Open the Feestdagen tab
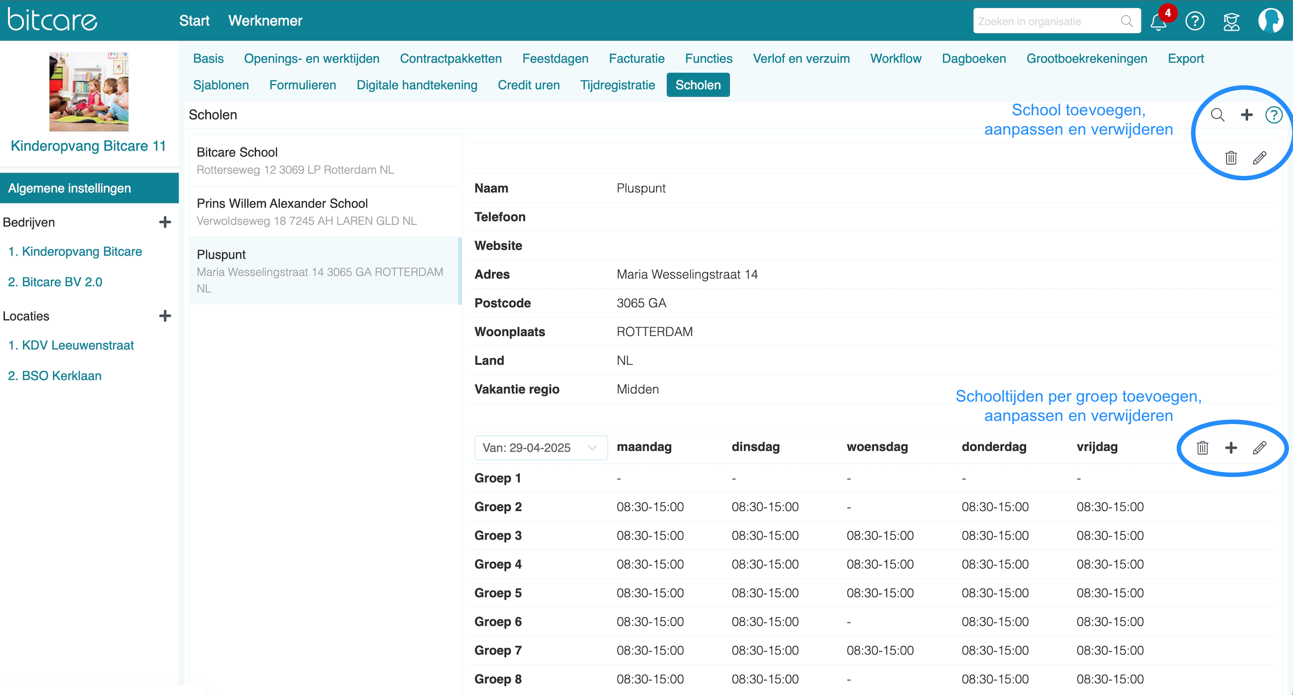1293x695 pixels. [x=555, y=58]
